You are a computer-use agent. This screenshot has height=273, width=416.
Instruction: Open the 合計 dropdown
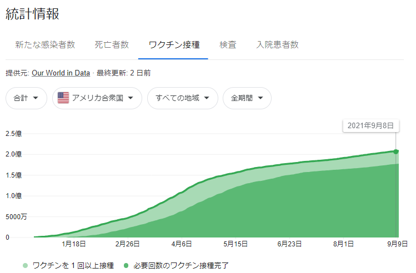(26, 98)
